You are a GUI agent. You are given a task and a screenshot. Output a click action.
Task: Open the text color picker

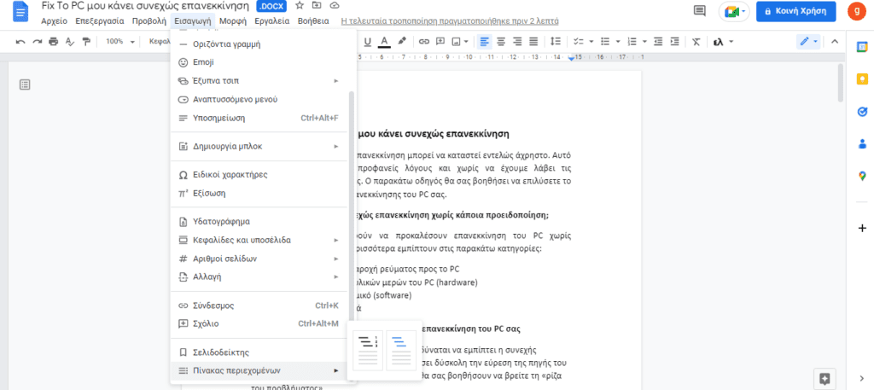pos(384,41)
